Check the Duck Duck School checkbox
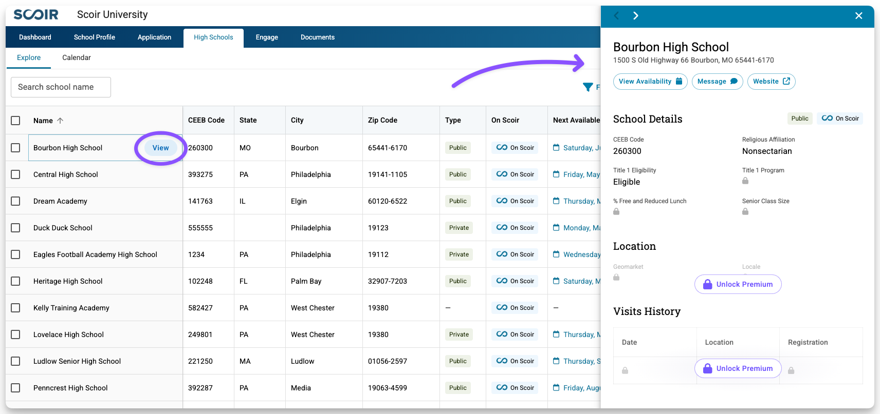880x414 pixels. (x=15, y=228)
